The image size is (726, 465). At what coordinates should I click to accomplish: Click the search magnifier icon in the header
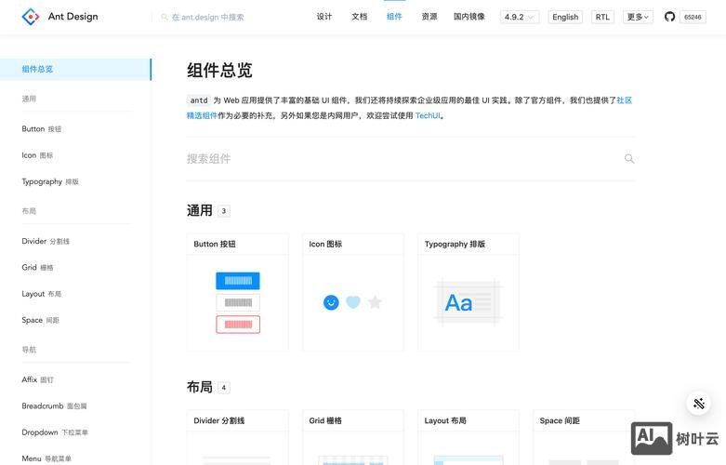(164, 17)
